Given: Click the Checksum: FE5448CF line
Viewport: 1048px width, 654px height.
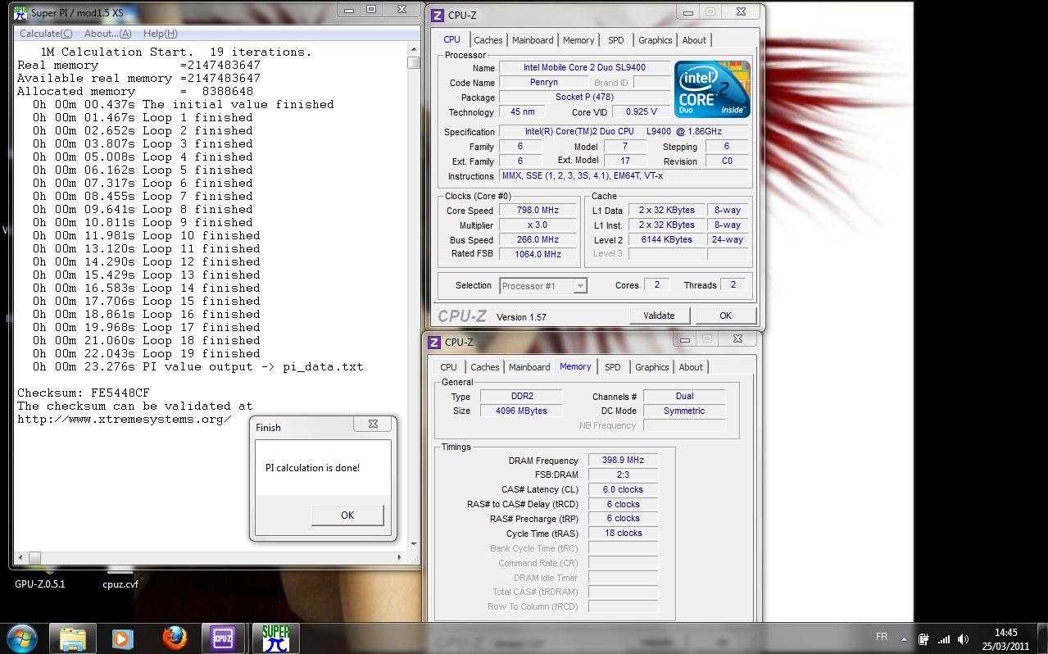Looking at the screenshot, I should click(84, 393).
